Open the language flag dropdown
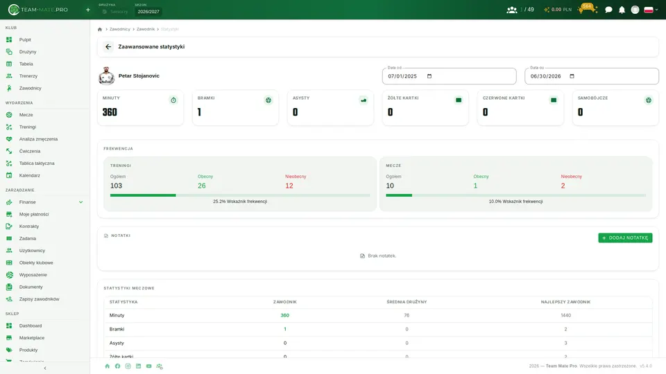666x374 pixels. [651, 10]
